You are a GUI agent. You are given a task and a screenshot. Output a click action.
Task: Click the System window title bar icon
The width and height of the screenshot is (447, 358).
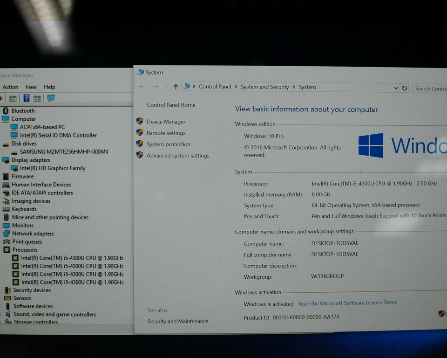click(x=141, y=72)
